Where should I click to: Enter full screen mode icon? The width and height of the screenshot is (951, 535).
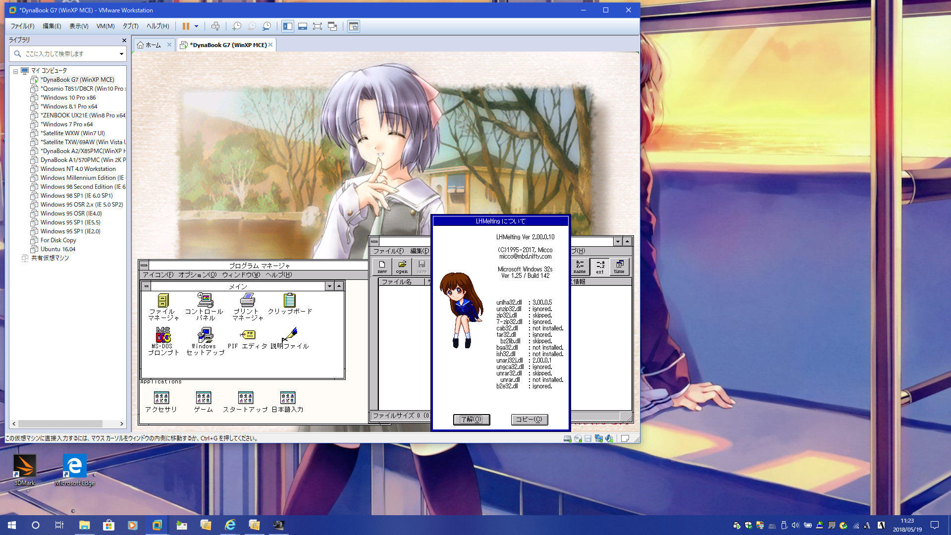tap(317, 26)
